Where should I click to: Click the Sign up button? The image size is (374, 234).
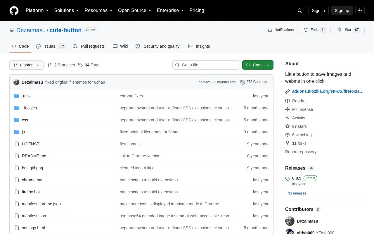pyautogui.click(x=342, y=11)
